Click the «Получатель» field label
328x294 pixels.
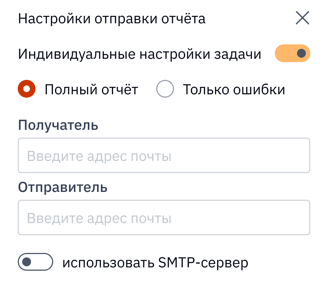[58, 125]
